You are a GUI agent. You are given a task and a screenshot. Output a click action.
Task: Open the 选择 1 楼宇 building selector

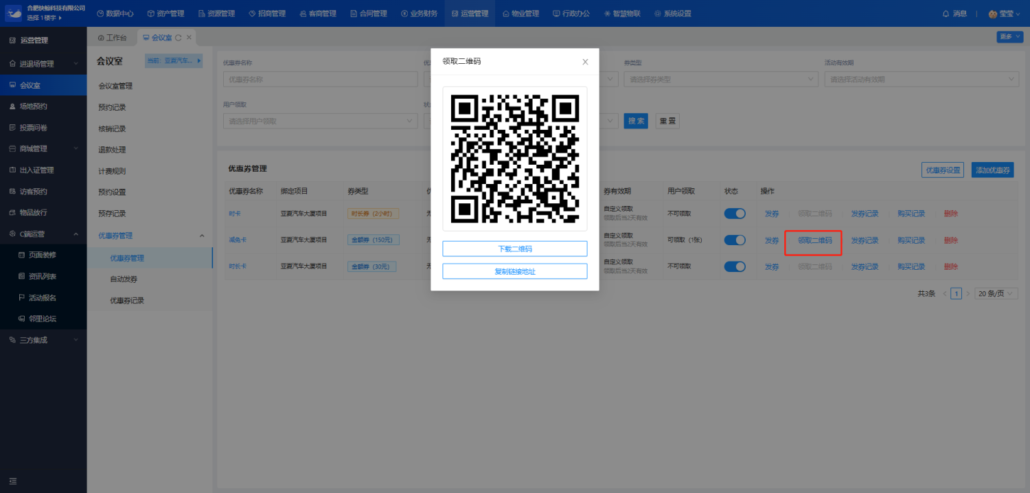45,18
